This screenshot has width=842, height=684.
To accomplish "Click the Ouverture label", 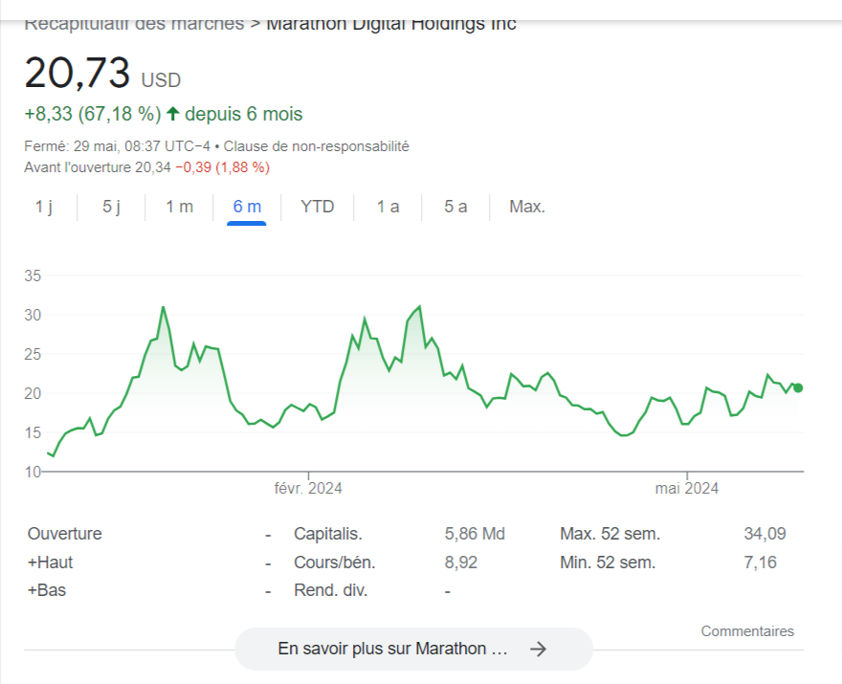I will [x=64, y=534].
